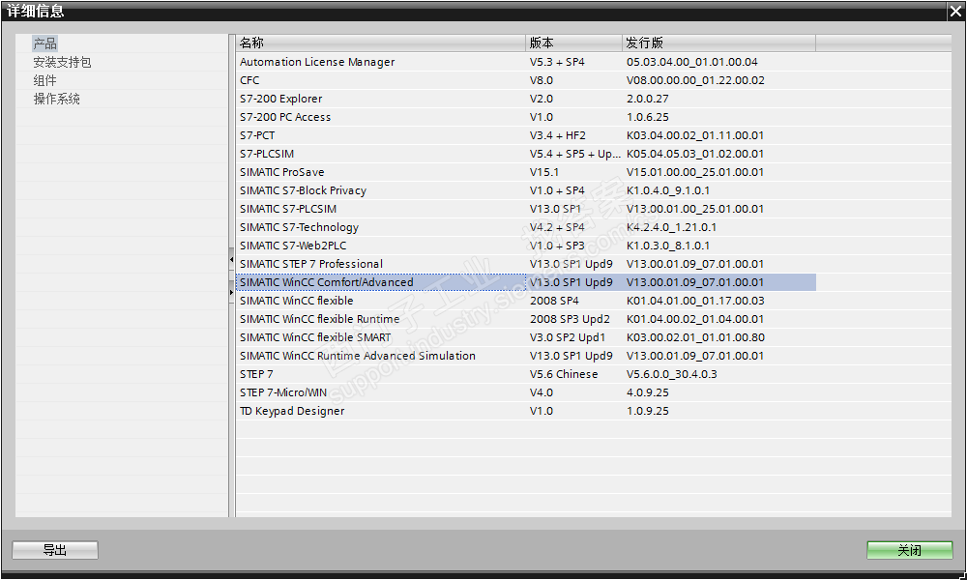Select STEP 7-Micro/WIN row
This screenshot has height=580, width=967.
point(526,392)
